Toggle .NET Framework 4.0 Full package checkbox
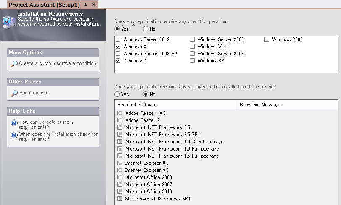Screen dimensions: 341x205 (x=119, y=148)
